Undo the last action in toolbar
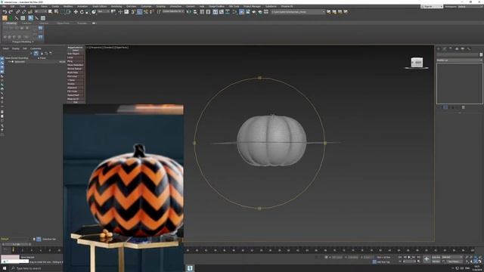This screenshot has height=272, width=484. click(5, 12)
